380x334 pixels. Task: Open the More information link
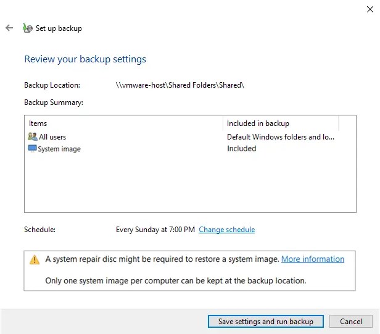click(x=313, y=259)
